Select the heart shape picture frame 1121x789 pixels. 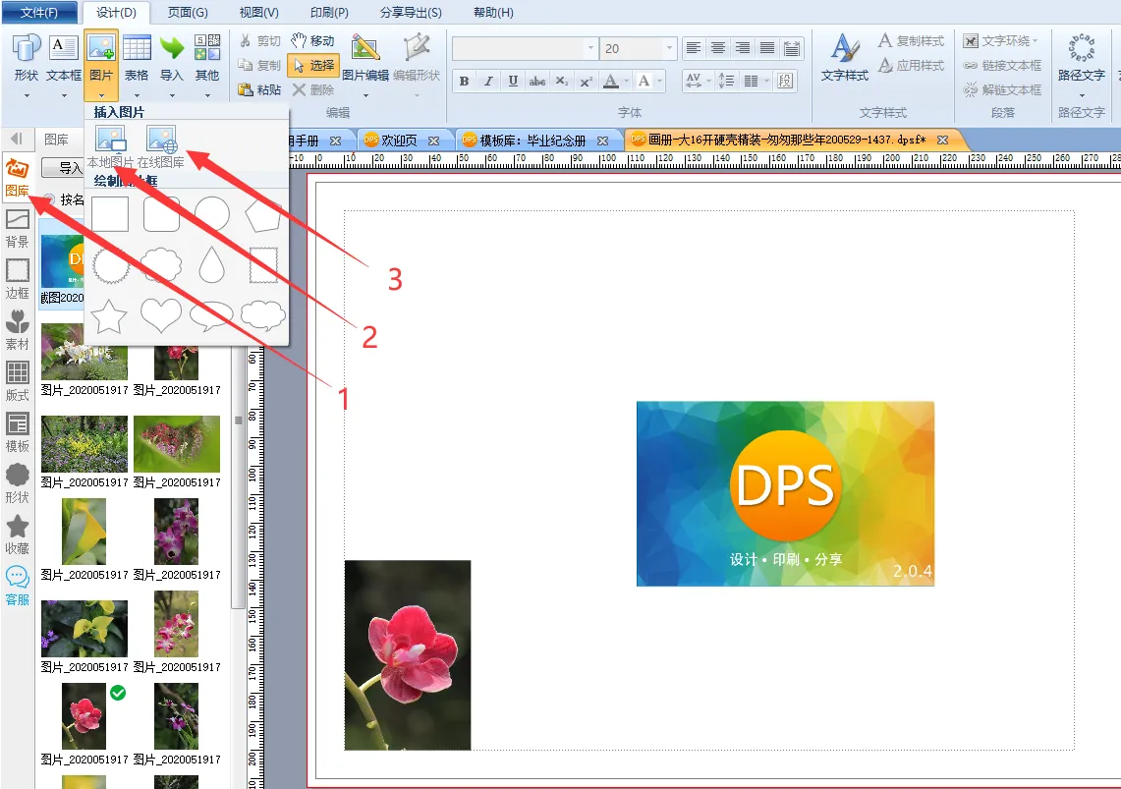tap(161, 315)
